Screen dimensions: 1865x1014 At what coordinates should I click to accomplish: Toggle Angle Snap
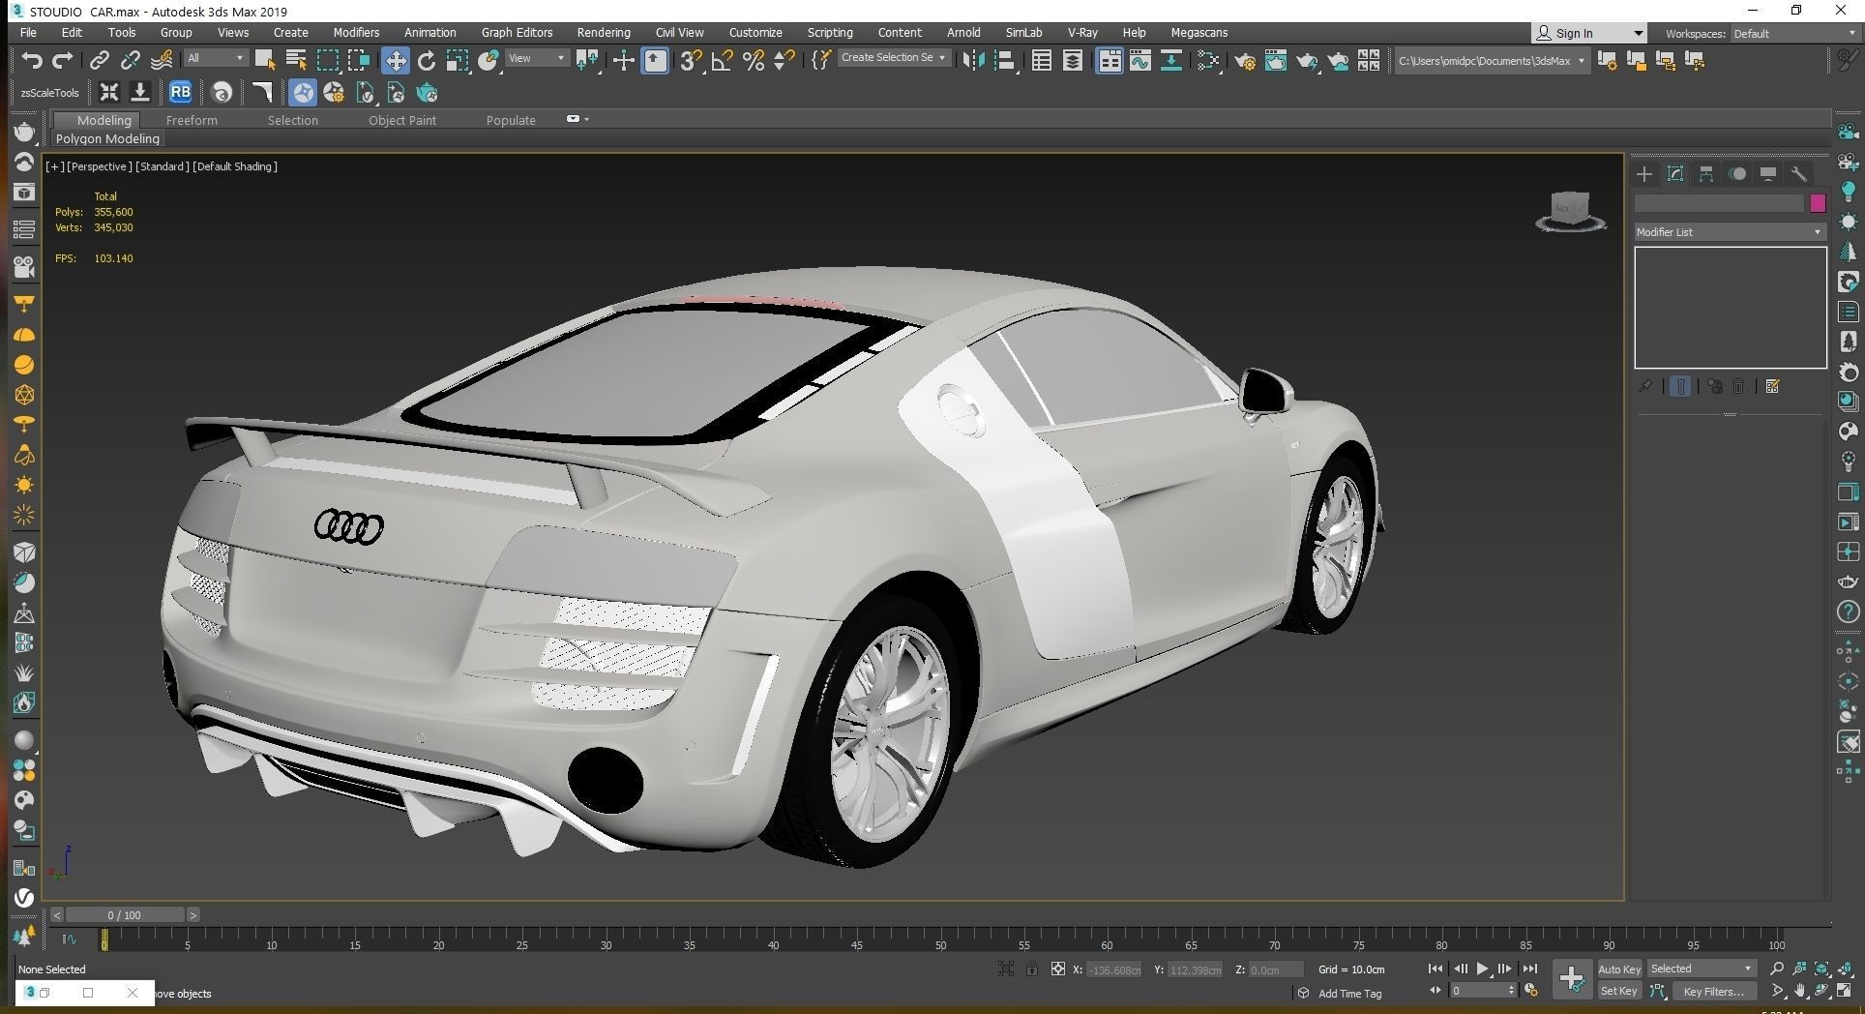coord(722,61)
